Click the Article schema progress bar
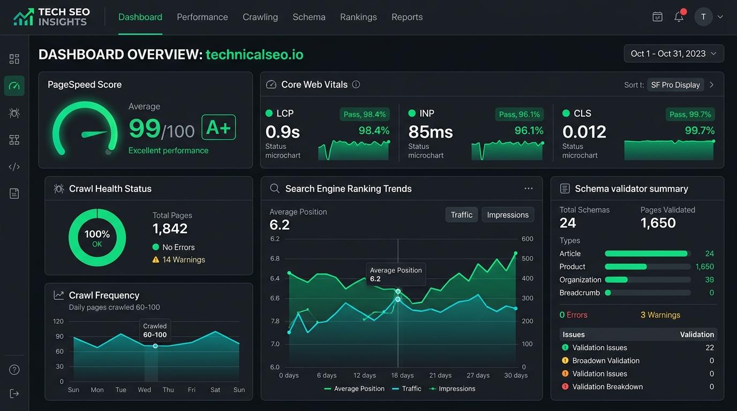Image resolution: width=737 pixels, height=411 pixels. 648,254
